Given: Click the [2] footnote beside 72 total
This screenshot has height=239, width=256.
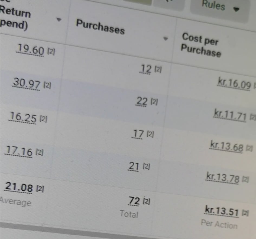Looking at the screenshot, I should point(147,201).
